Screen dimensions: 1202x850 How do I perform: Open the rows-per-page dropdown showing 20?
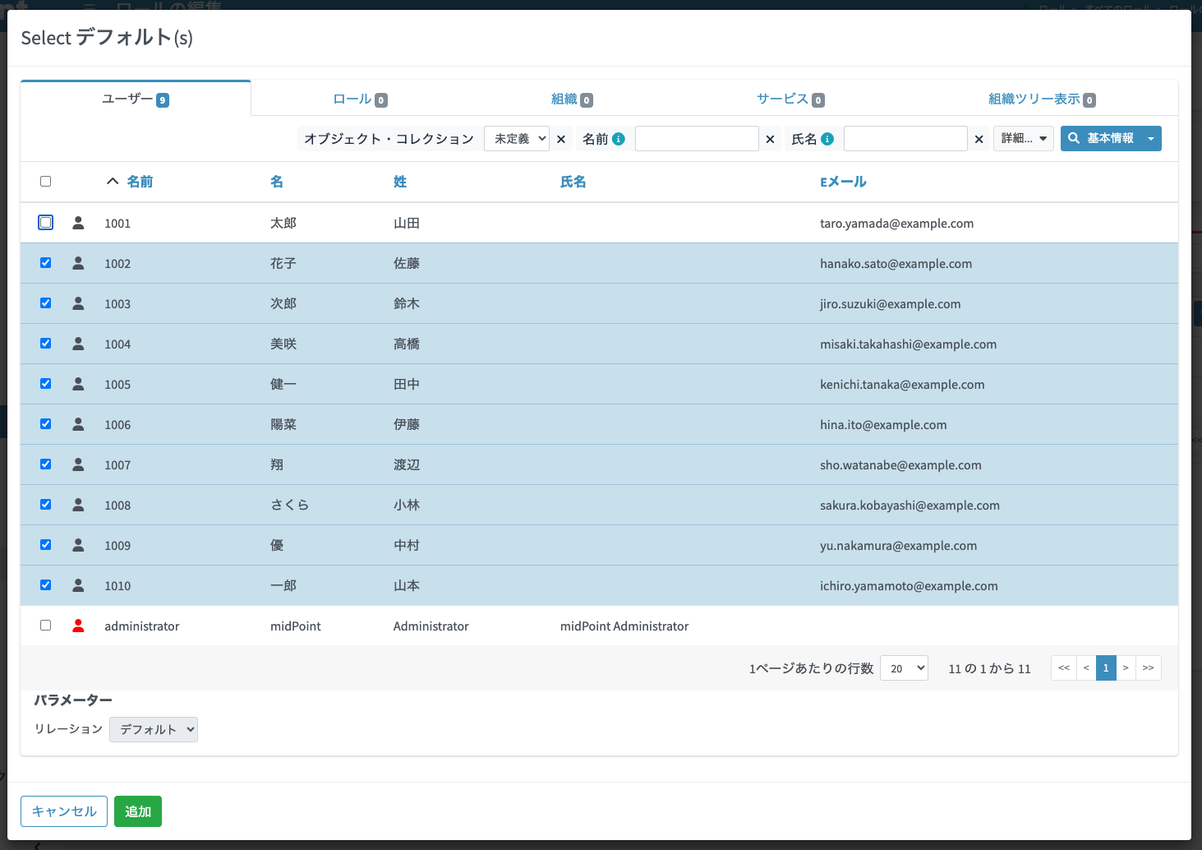pos(904,668)
